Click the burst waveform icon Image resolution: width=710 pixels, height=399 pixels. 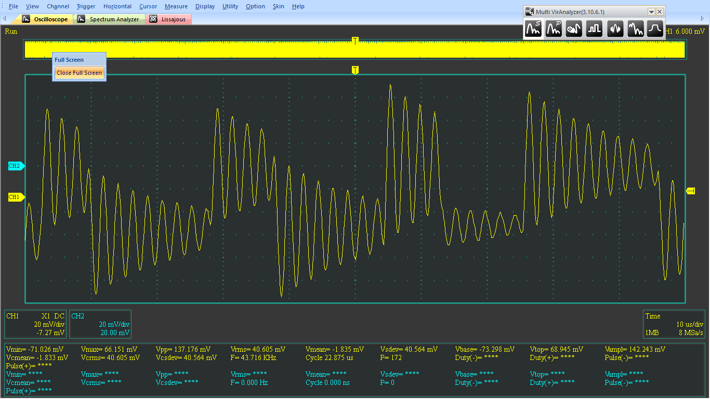(x=615, y=29)
